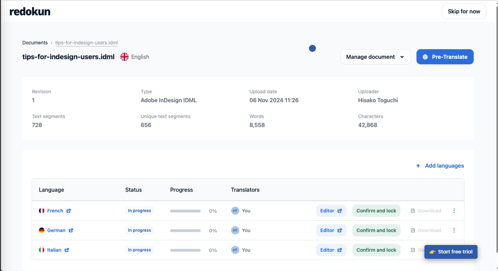Viewport: 498px width, 271px height.
Task: Click Add languages link
Action: click(x=440, y=166)
